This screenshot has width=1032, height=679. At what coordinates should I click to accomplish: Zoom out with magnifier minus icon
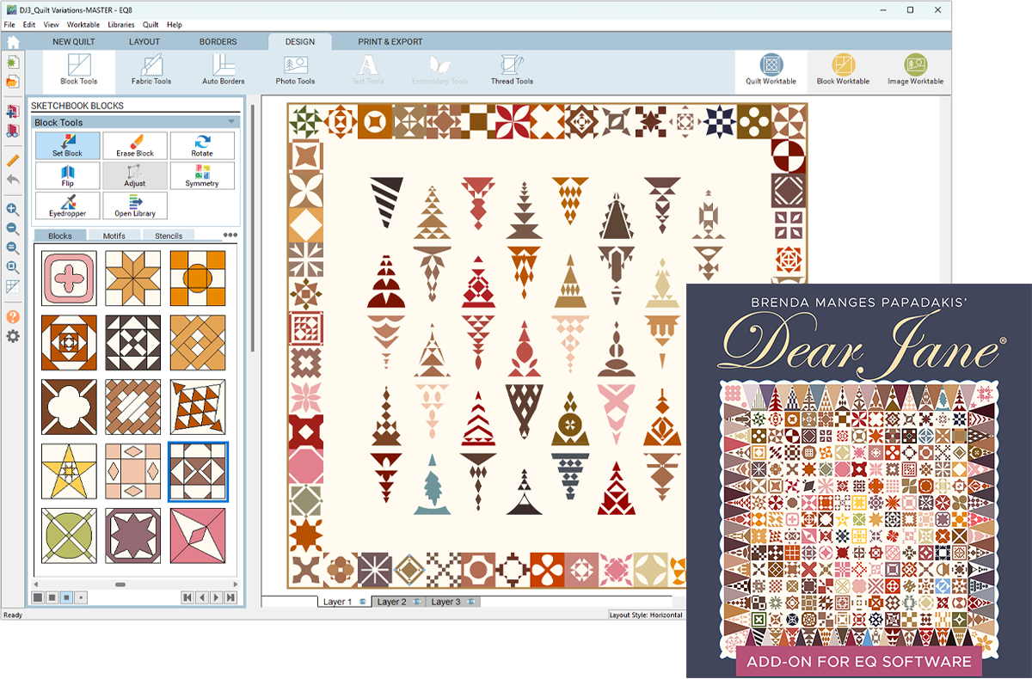click(x=13, y=229)
